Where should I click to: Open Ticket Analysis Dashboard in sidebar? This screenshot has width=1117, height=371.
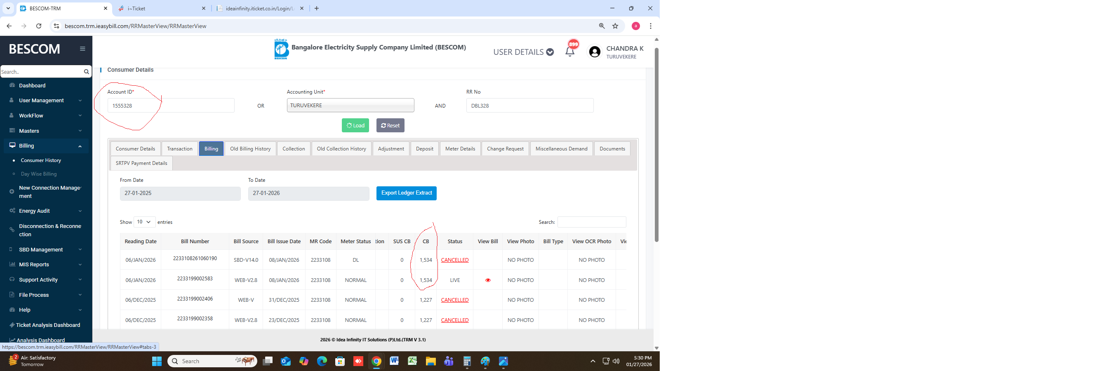tap(48, 325)
